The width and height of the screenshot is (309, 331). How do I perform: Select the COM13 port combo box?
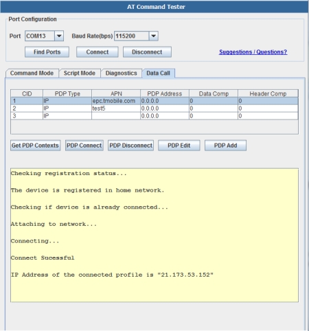[x=44, y=36]
